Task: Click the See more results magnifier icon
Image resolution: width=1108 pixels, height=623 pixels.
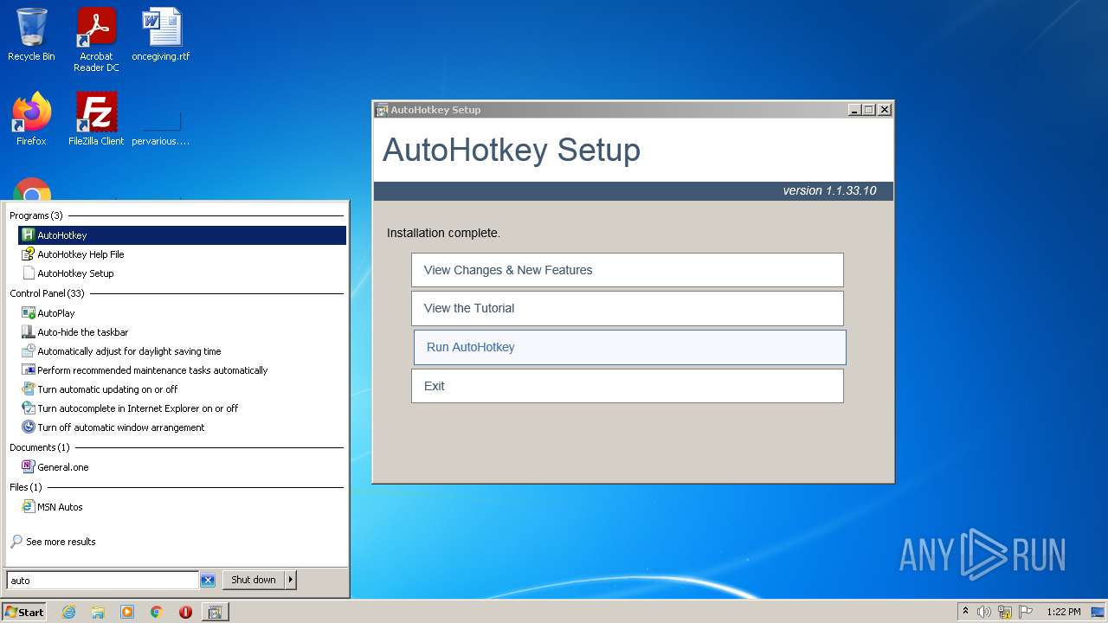Action: pos(16,542)
